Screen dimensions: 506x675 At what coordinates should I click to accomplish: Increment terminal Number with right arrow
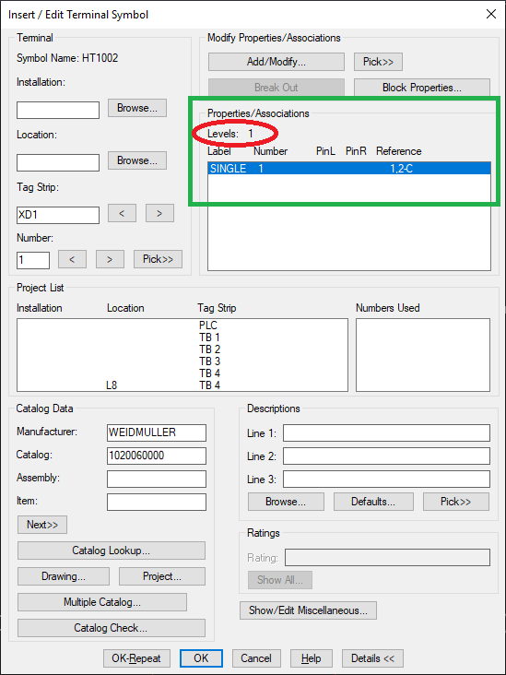click(x=110, y=259)
